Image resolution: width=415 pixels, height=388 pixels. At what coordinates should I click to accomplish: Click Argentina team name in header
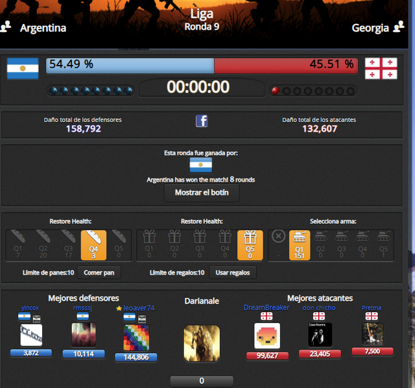pyautogui.click(x=43, y=28)
